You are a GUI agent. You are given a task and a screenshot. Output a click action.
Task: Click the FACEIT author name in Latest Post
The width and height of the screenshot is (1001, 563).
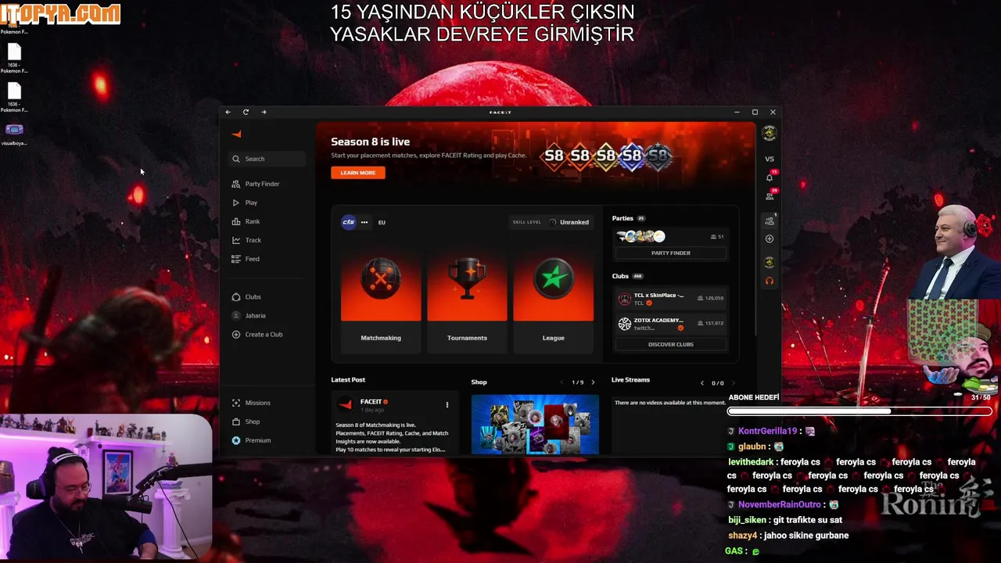pos(371,402)
